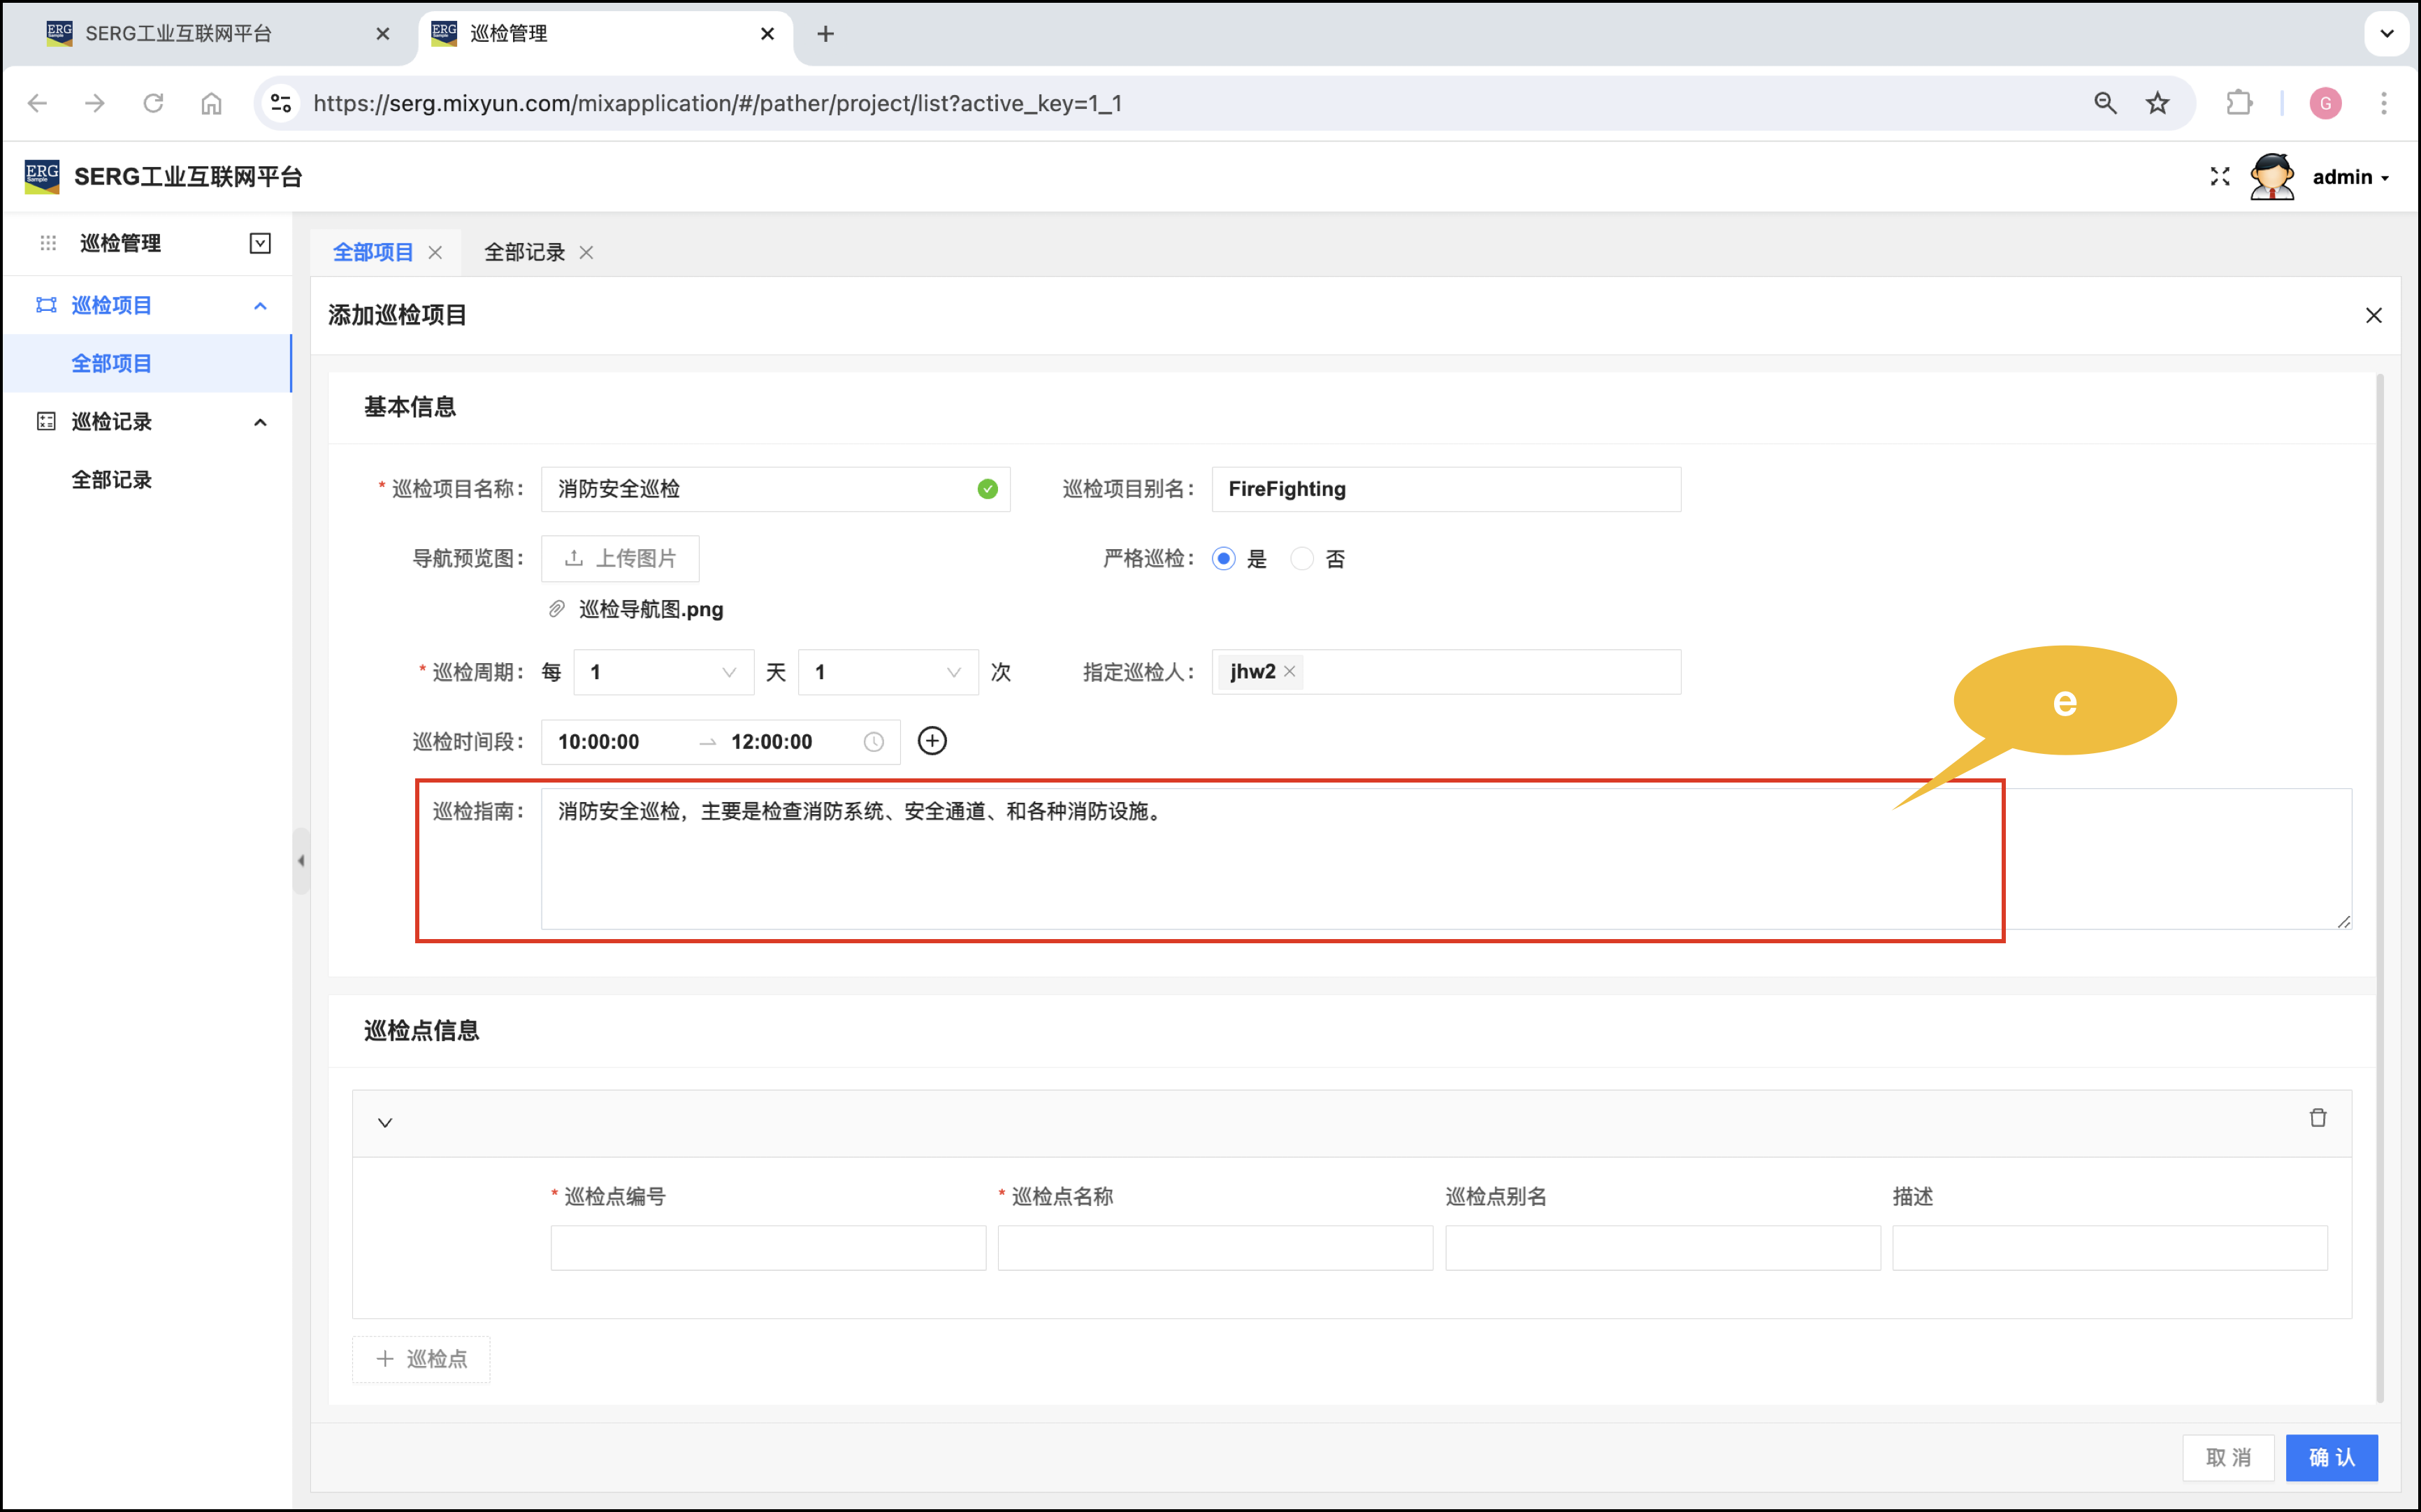Click the add time period plus icon
2421x1512 pixels.
click(x=932, y=741)
